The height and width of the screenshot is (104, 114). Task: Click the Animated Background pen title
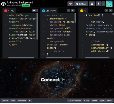point(20,3)
